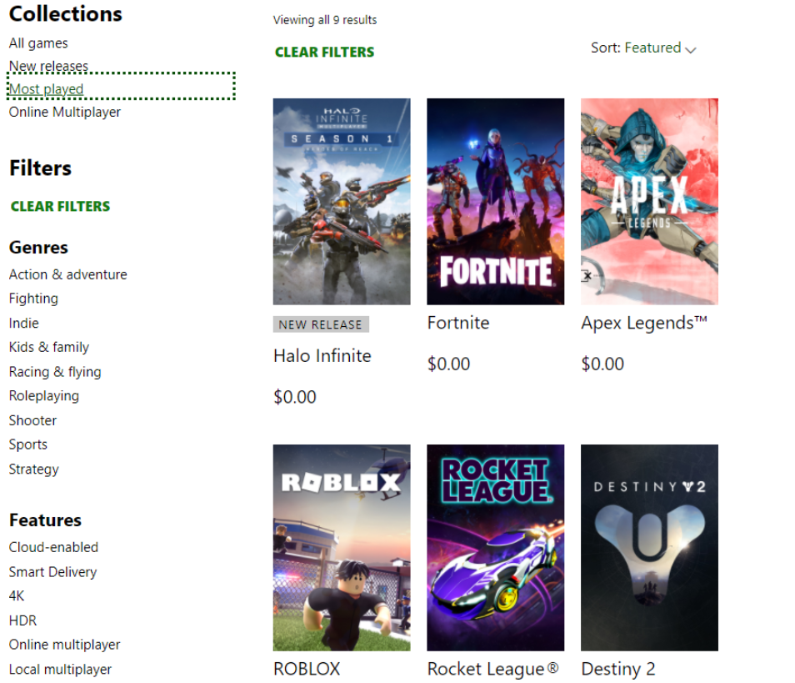Open the Fortnite game cover image
The image size is (795, 683).
495,202
